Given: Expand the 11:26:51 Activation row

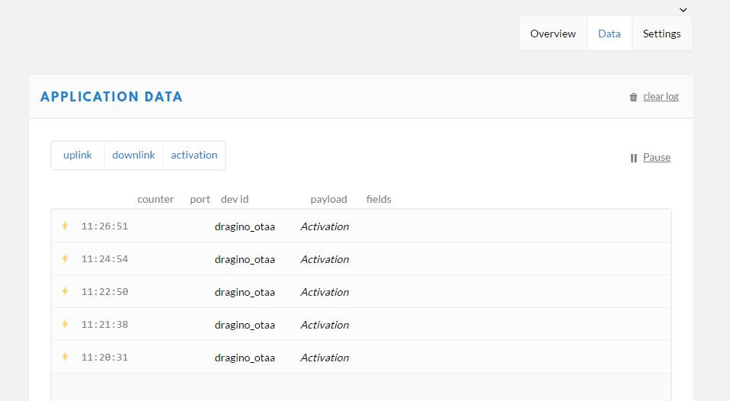Looking at the screenshot, I should tap(361, 226).
